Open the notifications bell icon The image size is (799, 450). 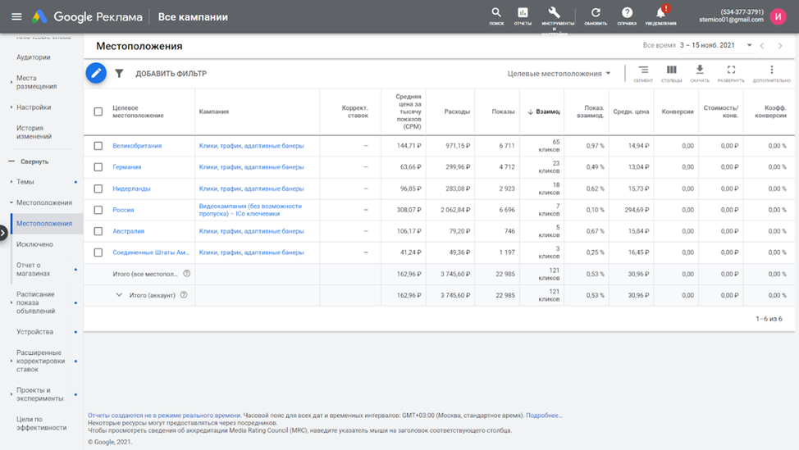point(660,13)
